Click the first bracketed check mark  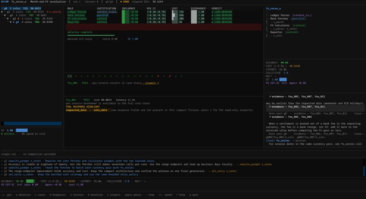tap(69, 76)
